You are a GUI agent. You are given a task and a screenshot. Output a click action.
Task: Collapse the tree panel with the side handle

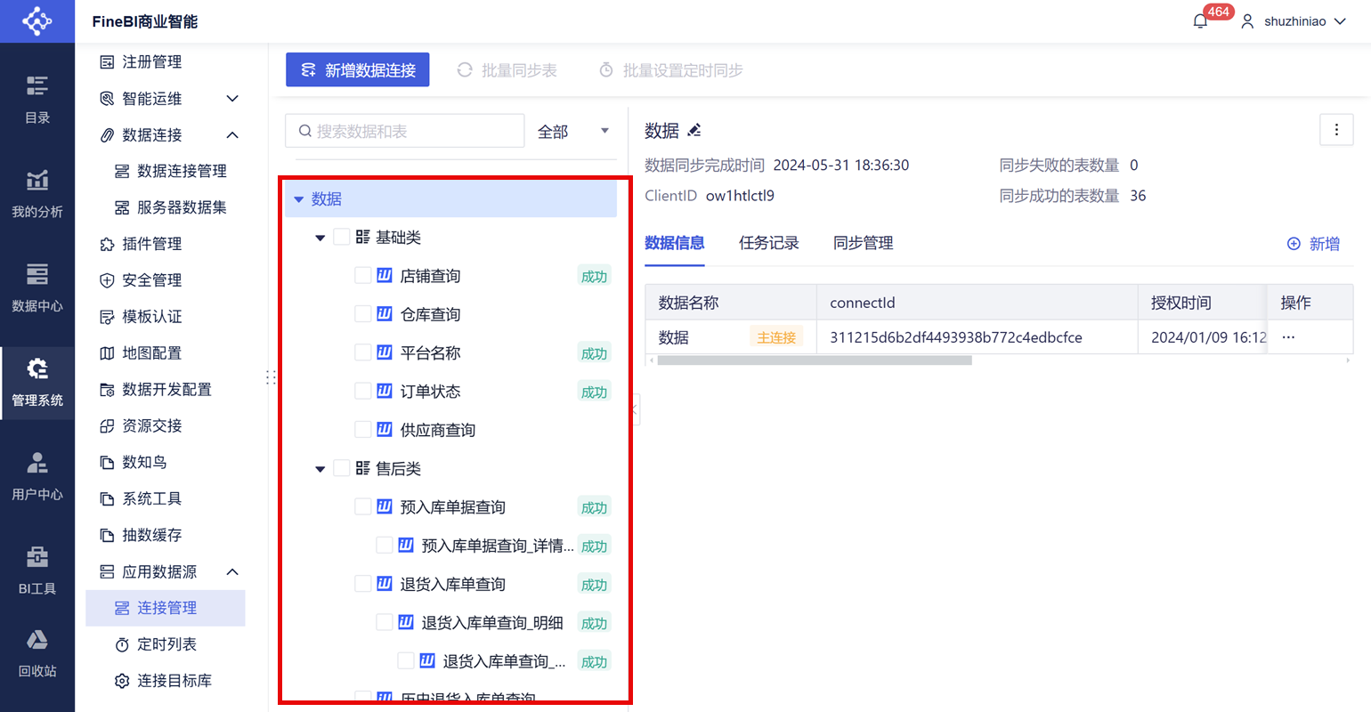point(634,409)
